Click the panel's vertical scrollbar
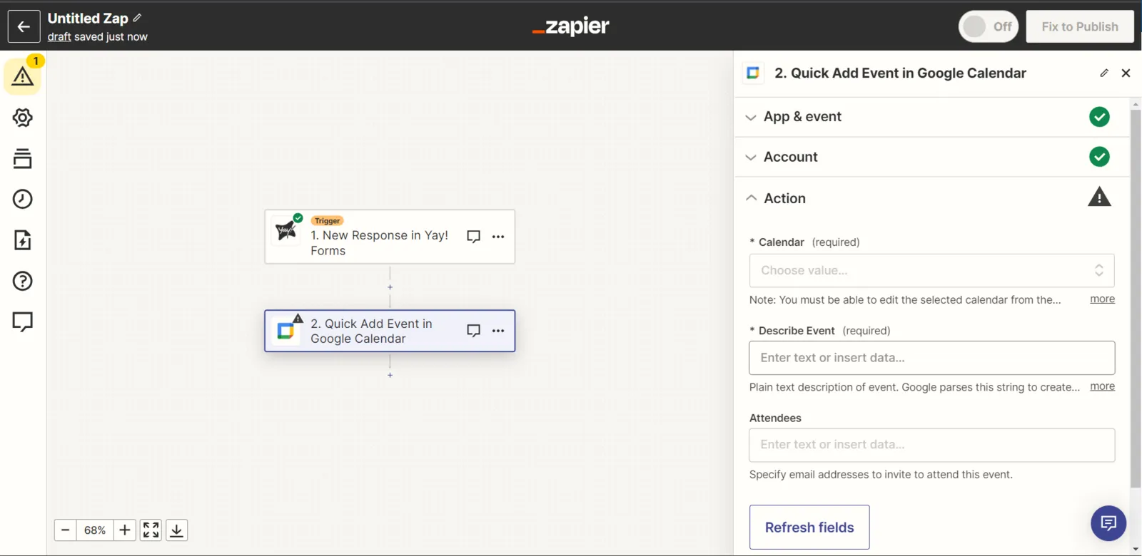This screenshot has height=556, width=1142. (x=1136, y=299)
